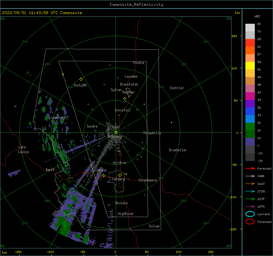273x256 pixels.
Task: Click the white plus marker west of Drumheller
Action: [x=171, y=122]
